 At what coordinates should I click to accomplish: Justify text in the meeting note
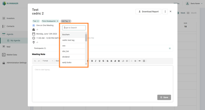click(x=119, y=61)
